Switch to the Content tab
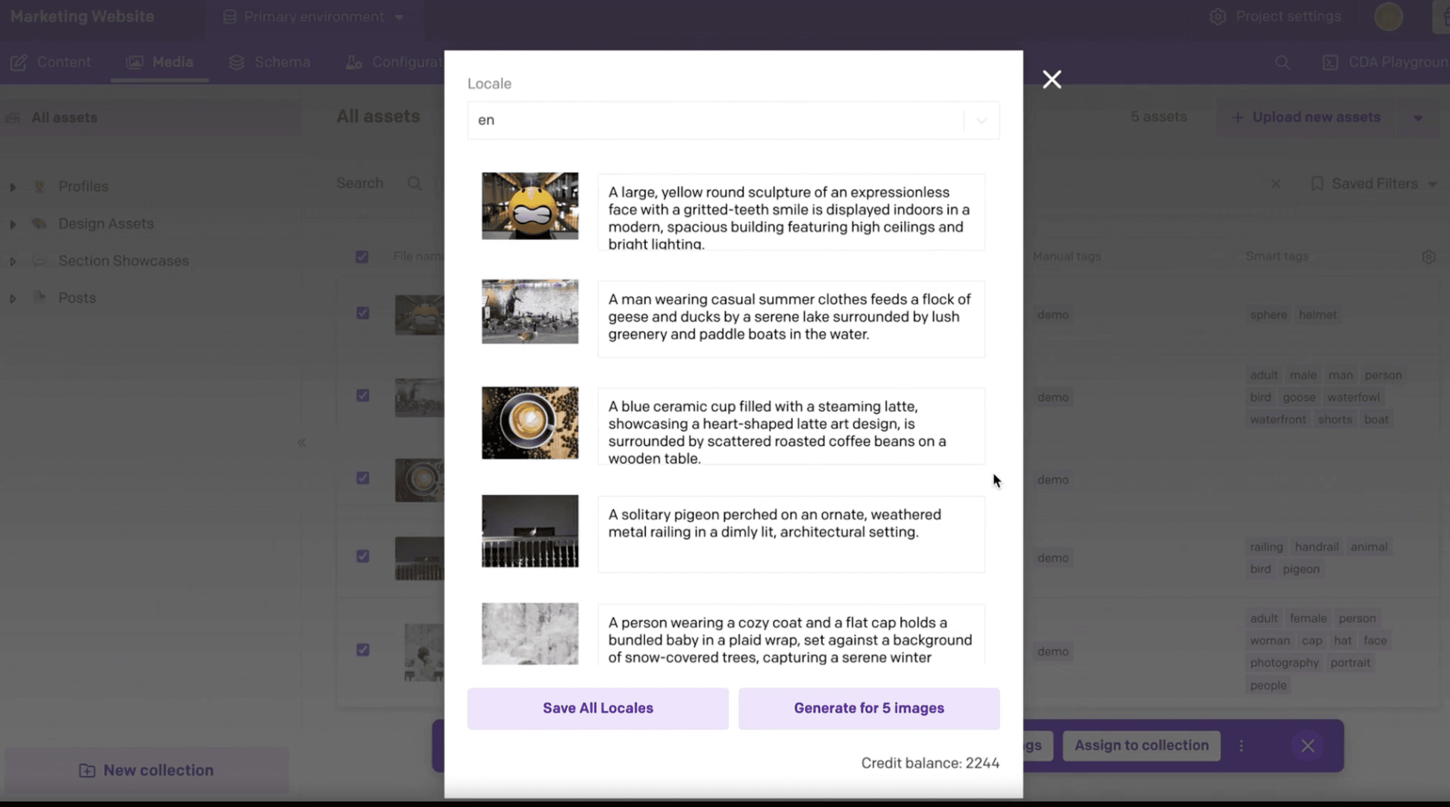Screen dimensions: 1450x807 point(51,62)
